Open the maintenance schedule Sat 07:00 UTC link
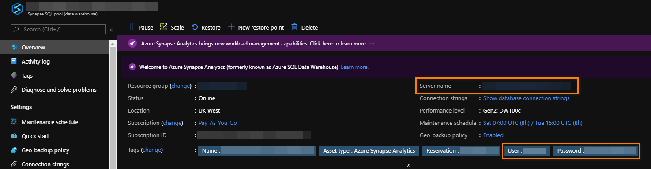Image resolution: width=651 pixels, height=169 pixels. [533, 123]
